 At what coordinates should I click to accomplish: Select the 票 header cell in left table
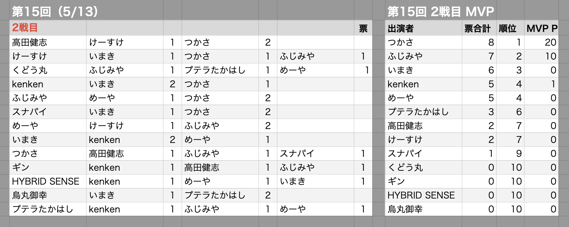point(363,28)
